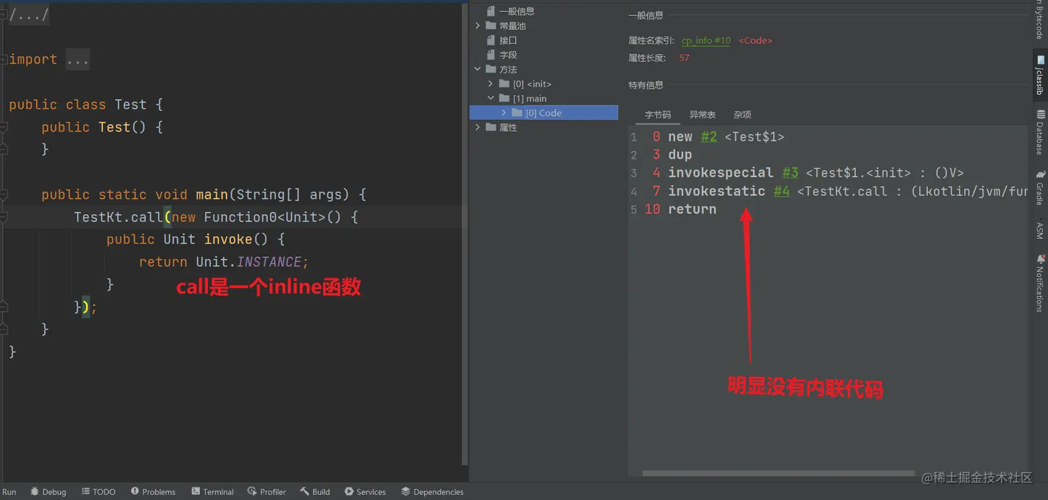Open the Services tool window
Image resolution: width=1048 pixels, height=500 pixels.
[x=365, y=492]
